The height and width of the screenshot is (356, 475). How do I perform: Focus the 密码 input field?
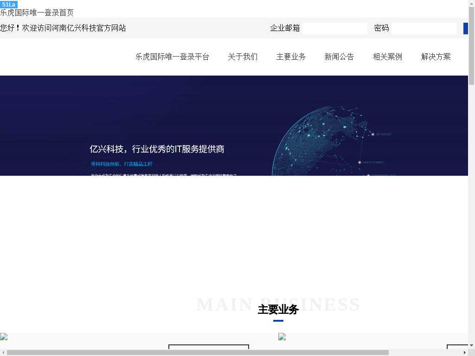424,28
